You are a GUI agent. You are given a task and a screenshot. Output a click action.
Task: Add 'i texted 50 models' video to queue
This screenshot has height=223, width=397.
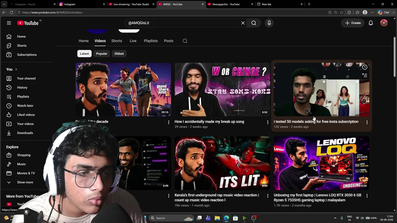pos(365,75)
